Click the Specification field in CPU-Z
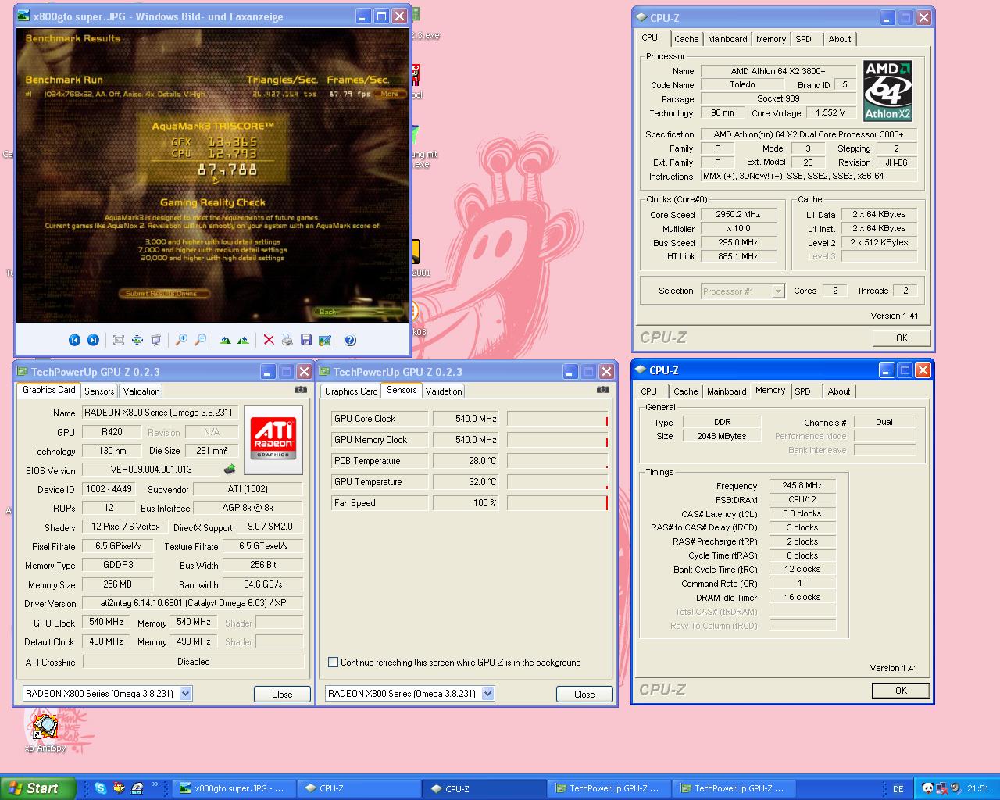The width and height of the screenshot is (1000, 800). pos(809,134)
